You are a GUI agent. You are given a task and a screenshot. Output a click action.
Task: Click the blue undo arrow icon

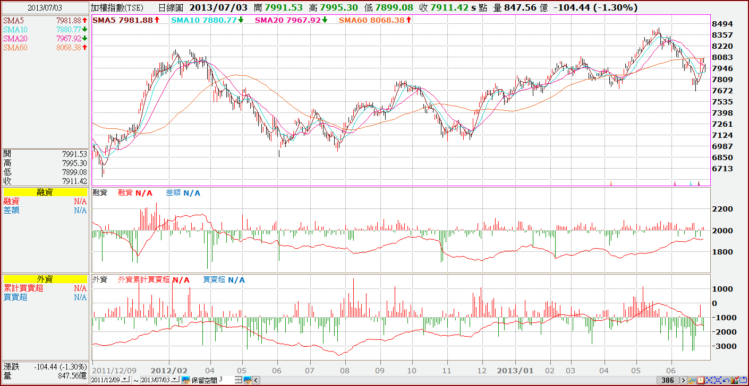[x=725, y=380]
